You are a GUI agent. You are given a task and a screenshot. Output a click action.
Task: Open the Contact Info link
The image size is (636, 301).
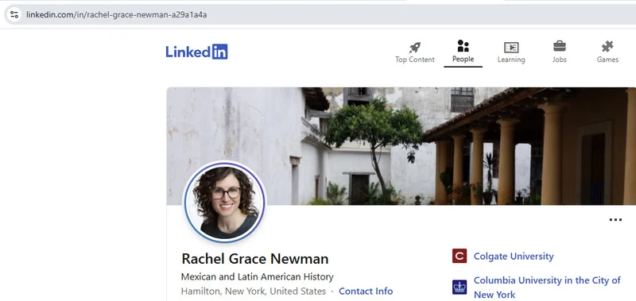pyautogui.click(x=366, y=291)
